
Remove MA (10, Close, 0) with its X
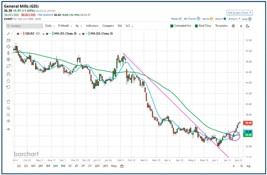[x=79, y=34]
